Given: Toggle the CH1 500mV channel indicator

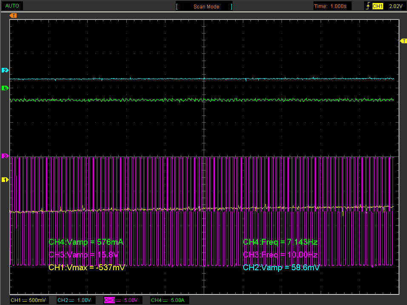Looking at the screenshot, I should click(x=28, y=300).
